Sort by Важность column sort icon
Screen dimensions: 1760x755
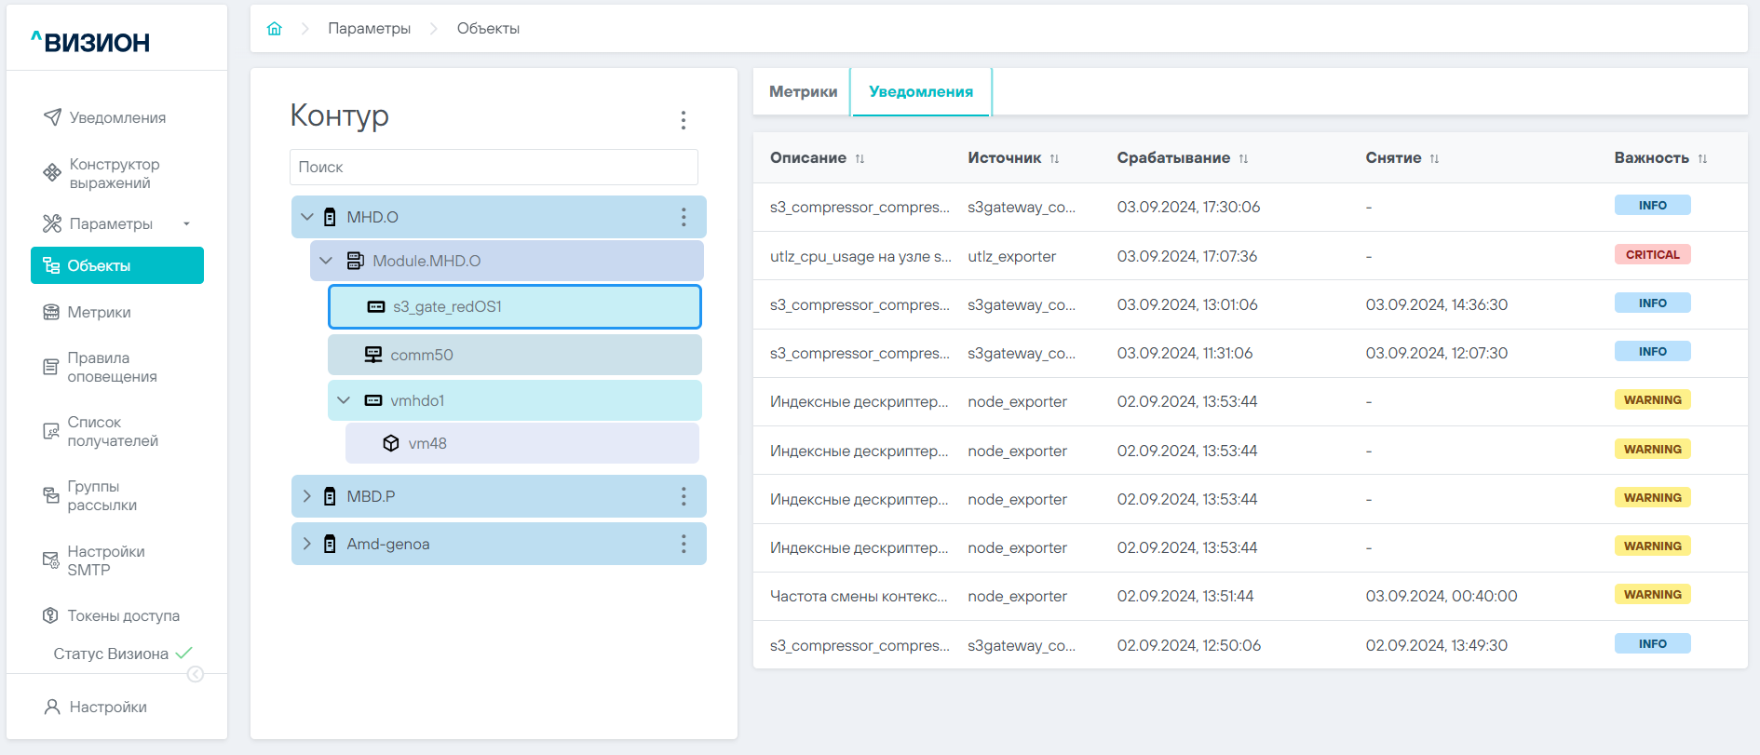tap(1702, 158)
